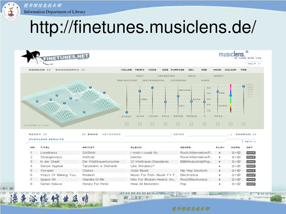Click the Time slider handle
This screenshot has width=286, height=214.
(244, 86)
